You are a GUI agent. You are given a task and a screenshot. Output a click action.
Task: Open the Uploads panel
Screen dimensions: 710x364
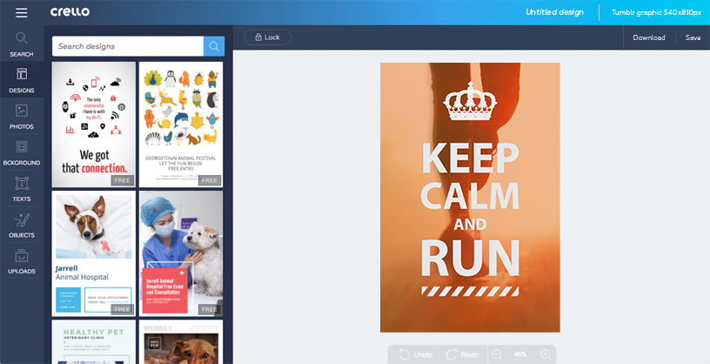[x=22, y=261]
